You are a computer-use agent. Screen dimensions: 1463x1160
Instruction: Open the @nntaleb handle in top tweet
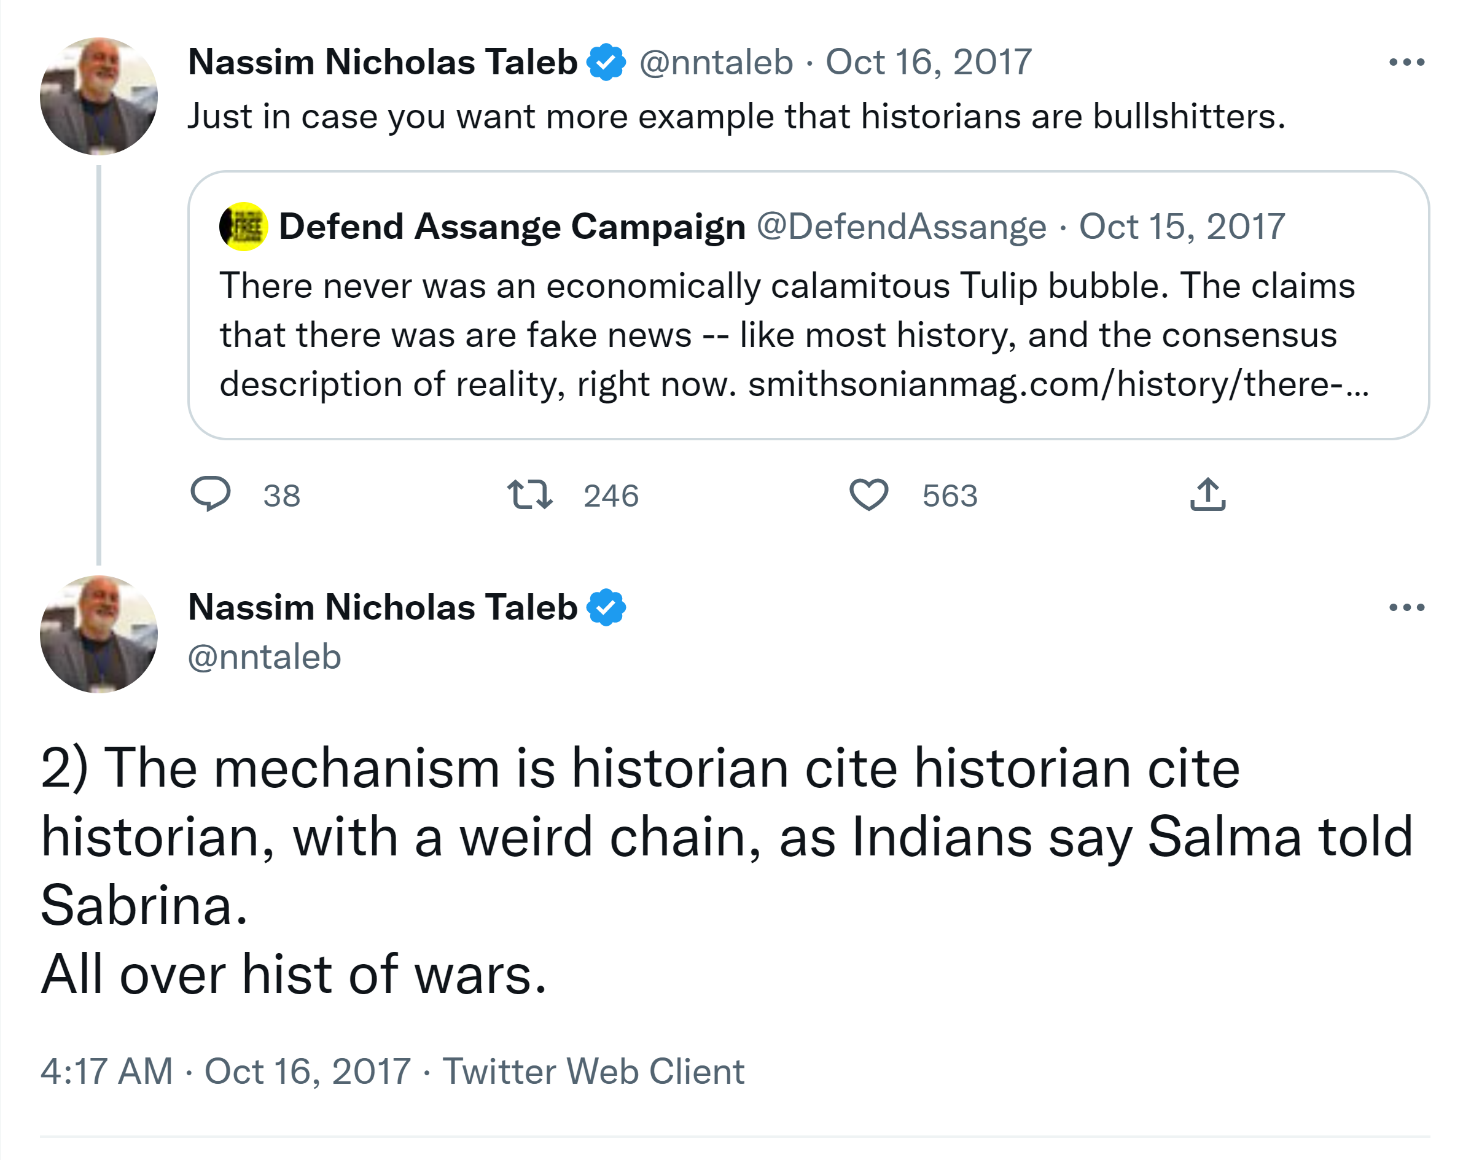(717, 63)
